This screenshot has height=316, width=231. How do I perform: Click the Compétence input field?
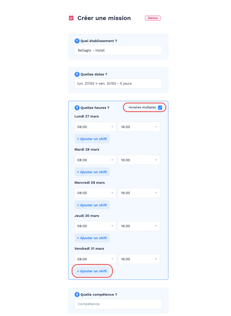point(118,304)
